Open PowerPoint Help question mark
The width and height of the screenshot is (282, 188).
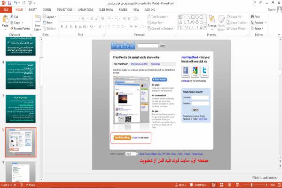(255, 3)
